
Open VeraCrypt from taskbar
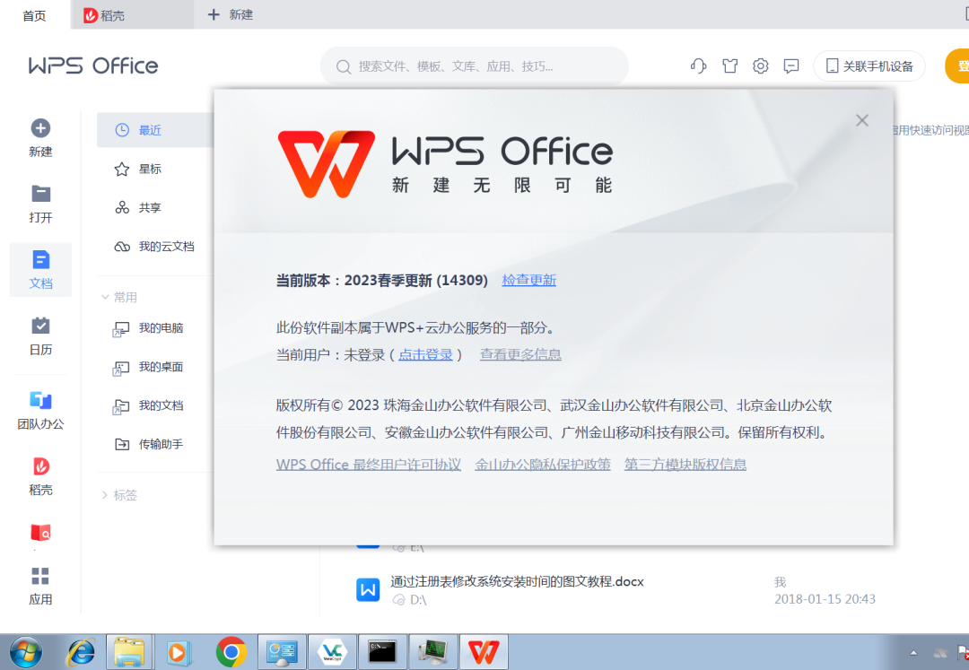pos(333,652)
